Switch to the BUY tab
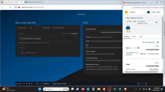The height and width of the screenshot is (92, 165). point(31,28)
